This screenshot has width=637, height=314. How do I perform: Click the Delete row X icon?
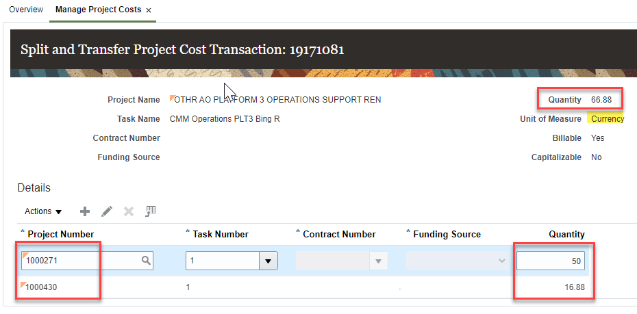point(128,211)
